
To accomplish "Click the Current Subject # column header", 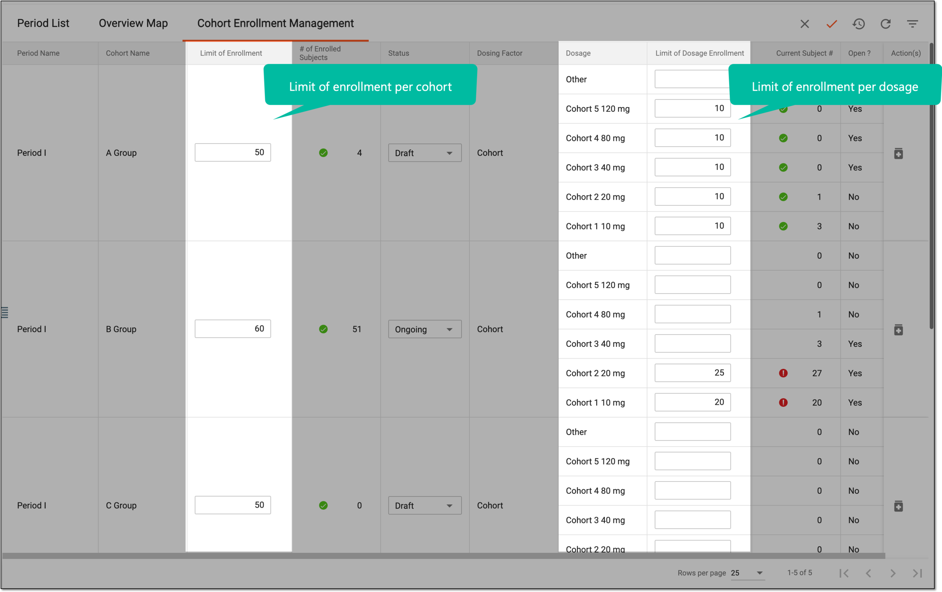I will click(804, 53).
